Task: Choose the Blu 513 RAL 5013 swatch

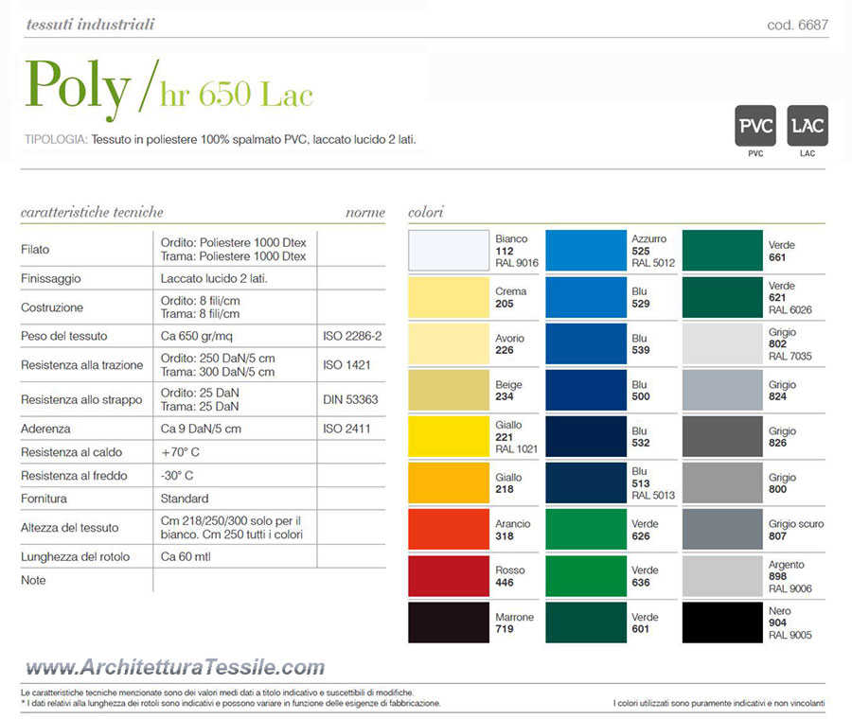Action: 586,482
